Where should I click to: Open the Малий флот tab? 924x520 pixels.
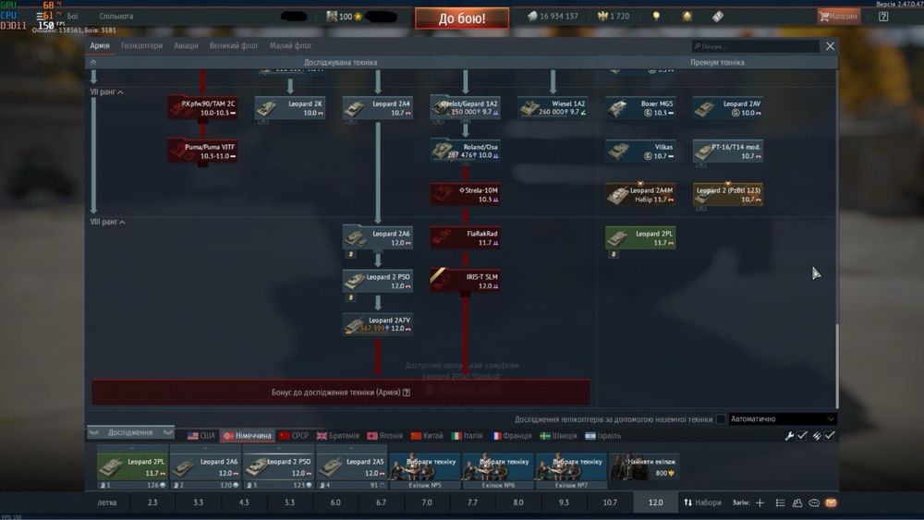(x=290, y=46)
